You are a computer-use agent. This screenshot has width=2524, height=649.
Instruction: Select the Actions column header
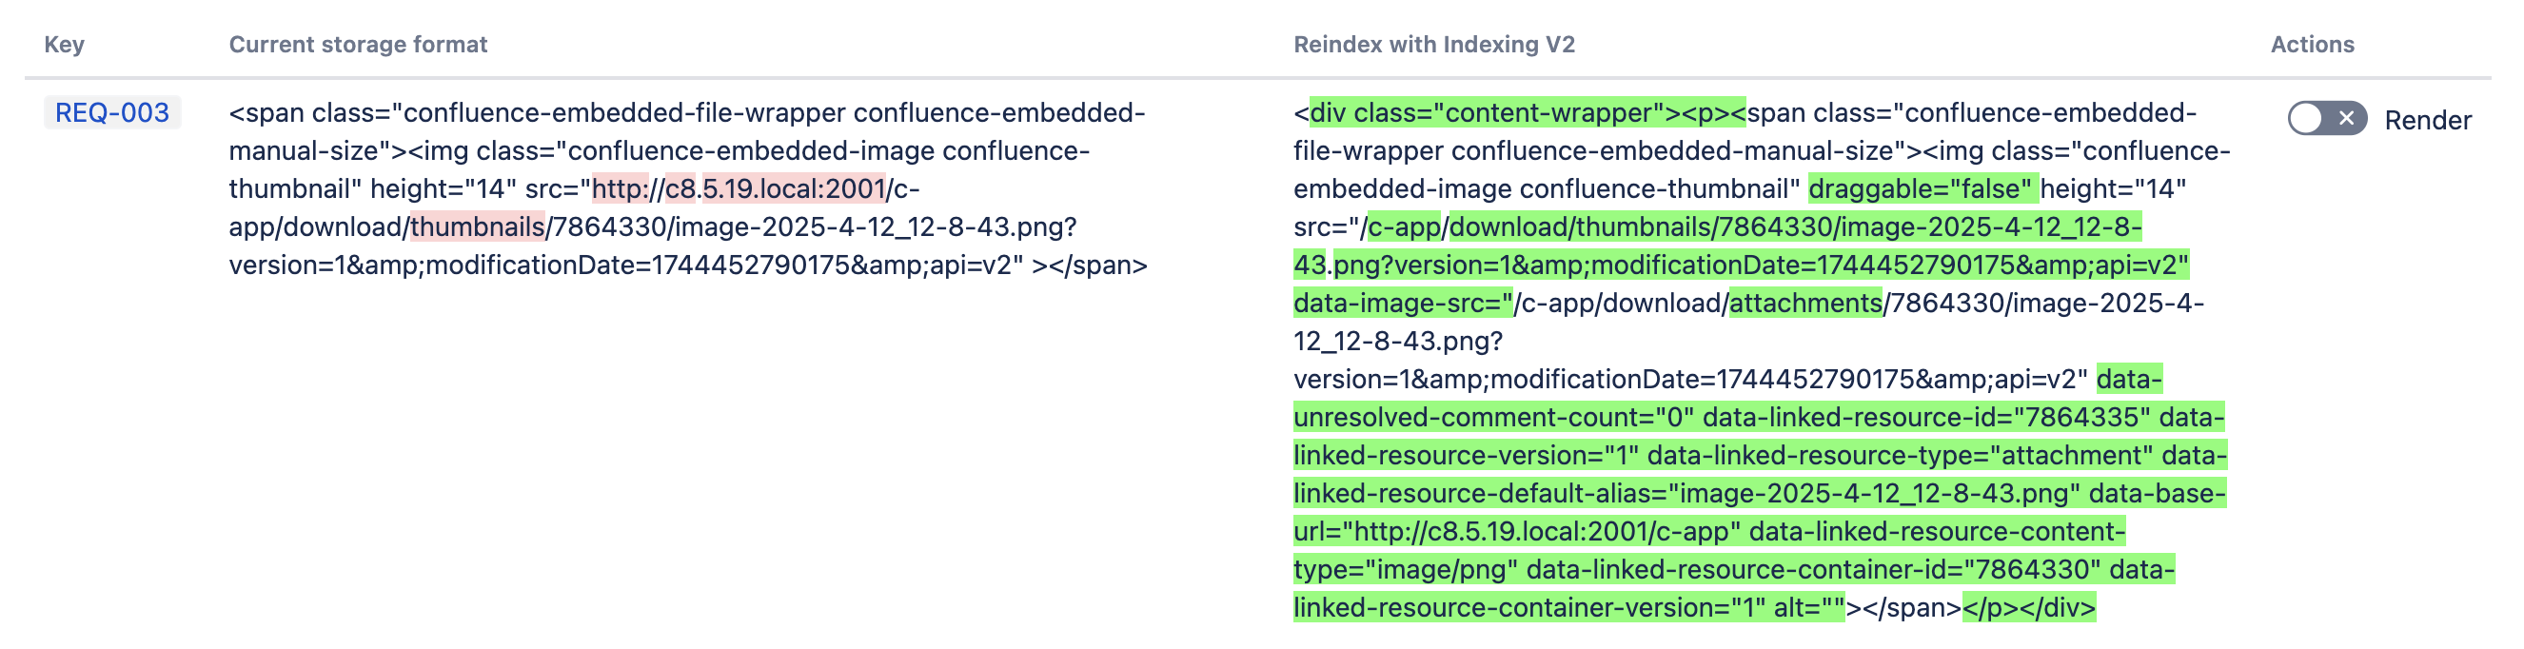pos(2312,44)
